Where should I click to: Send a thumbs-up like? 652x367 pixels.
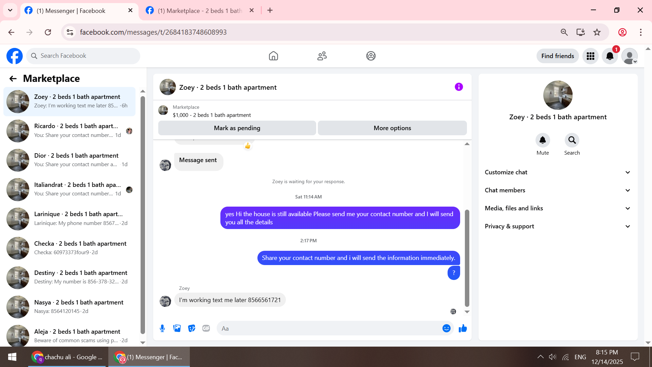[x=463, y=328]
